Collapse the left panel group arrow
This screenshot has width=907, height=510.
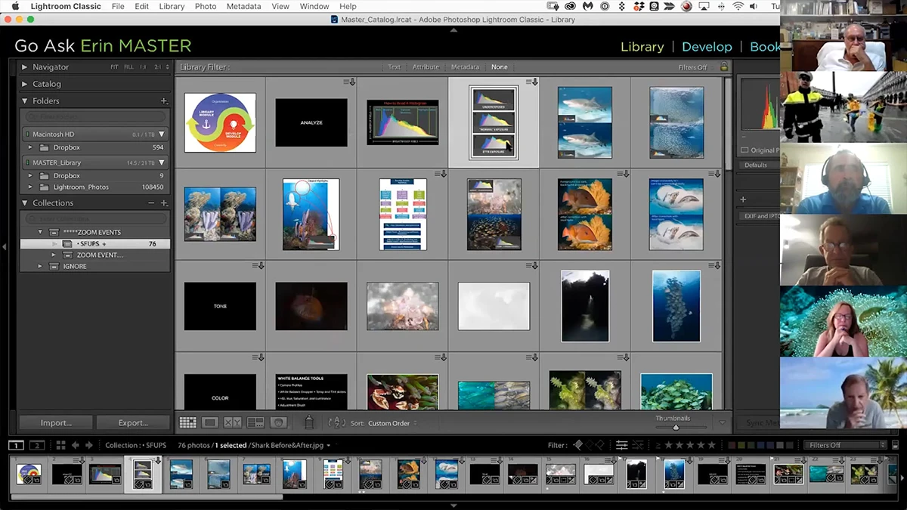[x=5, y=246]
